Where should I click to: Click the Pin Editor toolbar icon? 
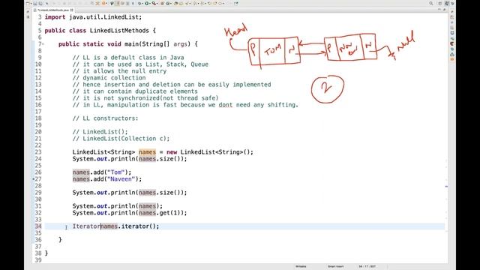pos(236,3)
